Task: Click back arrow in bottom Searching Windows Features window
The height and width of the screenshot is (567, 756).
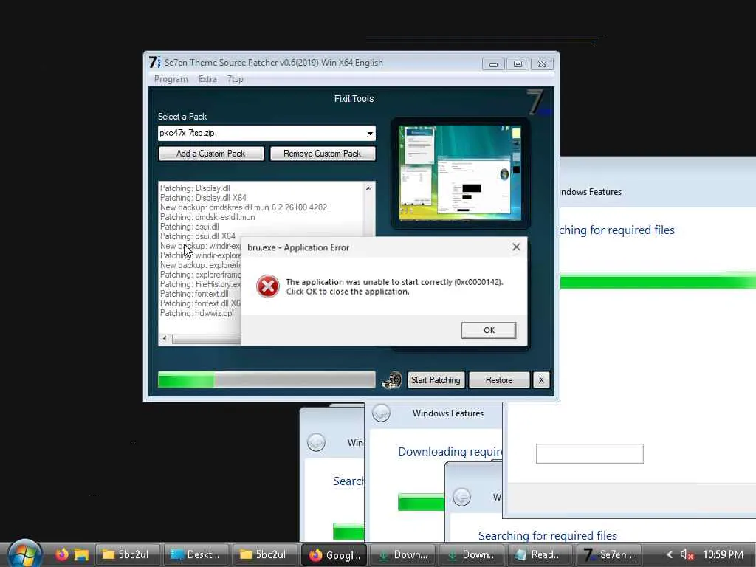Action: (x=461, y=497)
